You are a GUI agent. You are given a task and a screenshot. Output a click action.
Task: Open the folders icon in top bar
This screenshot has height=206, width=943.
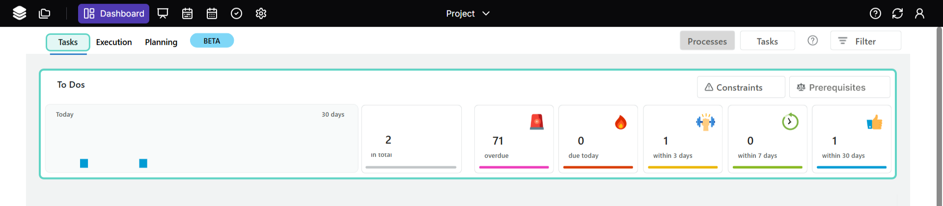(45, 13)
